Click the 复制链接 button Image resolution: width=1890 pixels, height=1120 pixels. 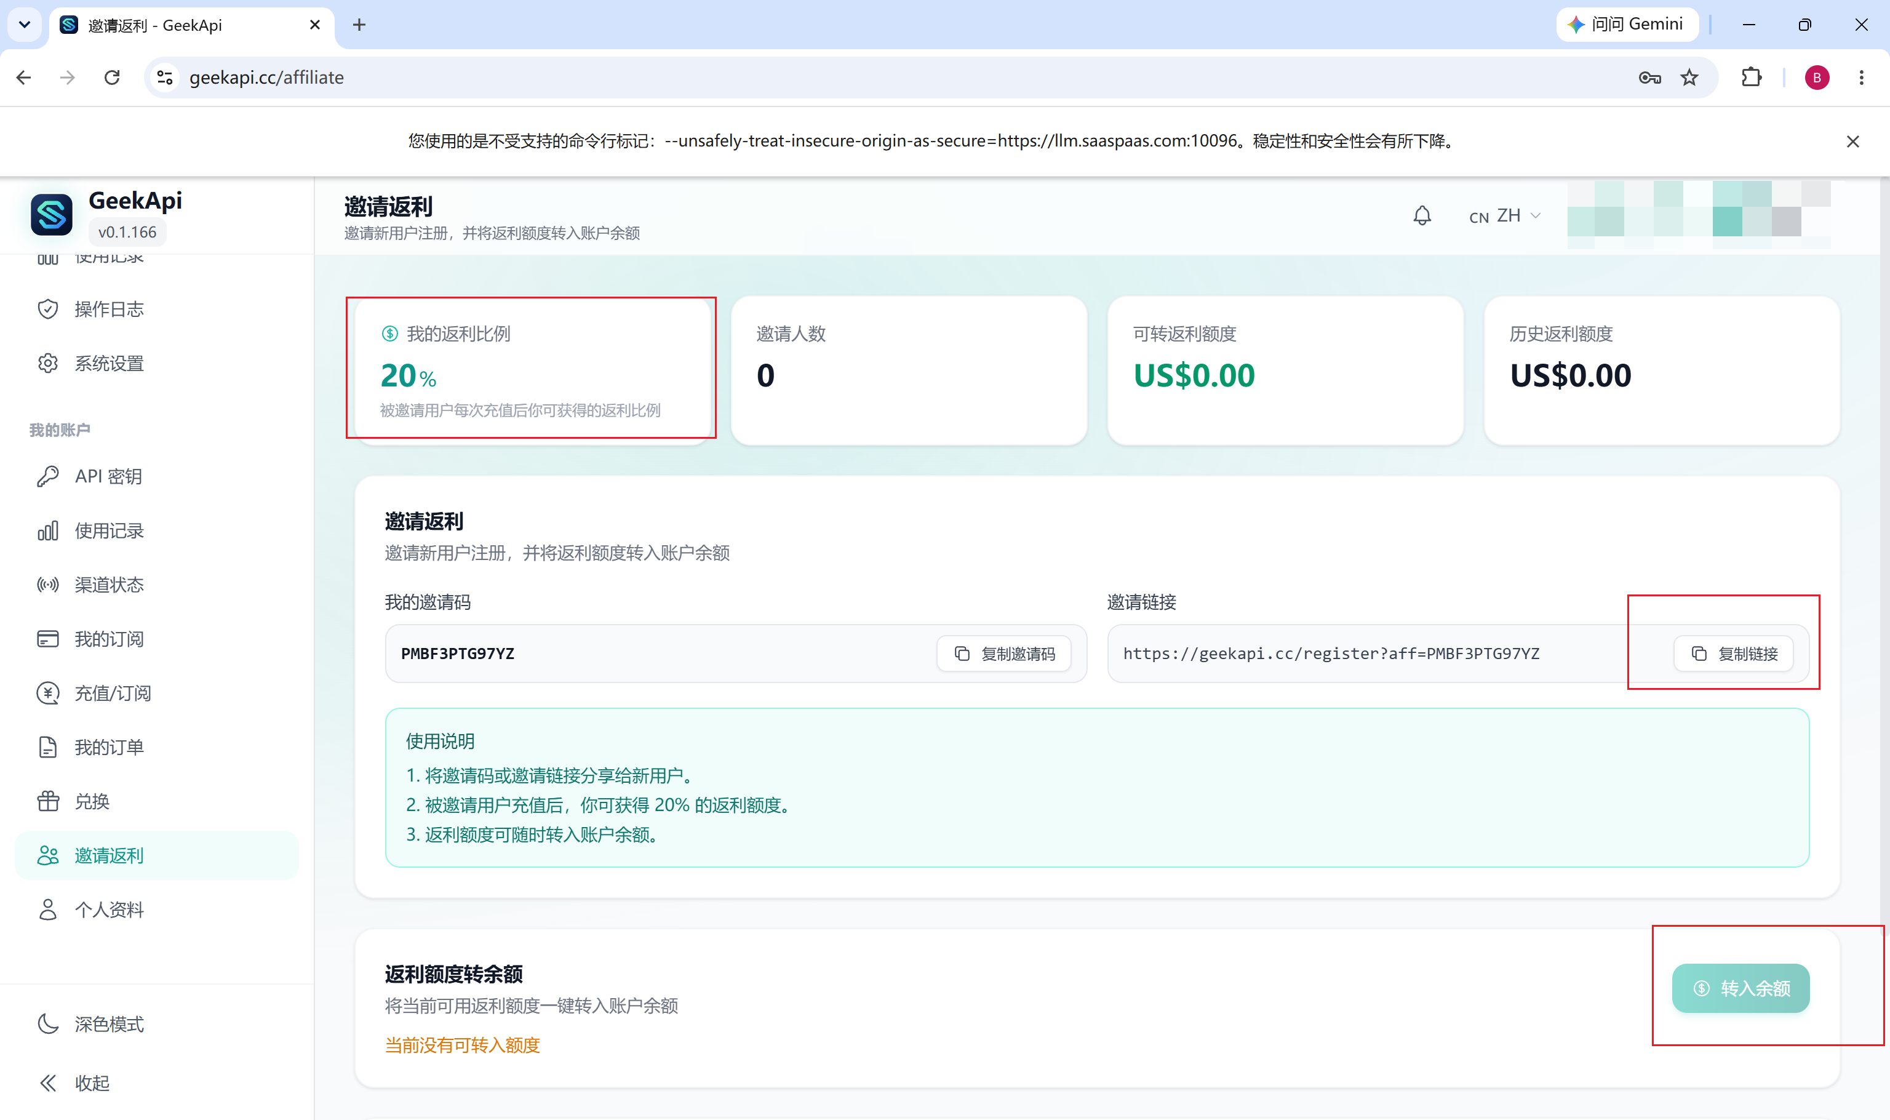(1734, 654)
